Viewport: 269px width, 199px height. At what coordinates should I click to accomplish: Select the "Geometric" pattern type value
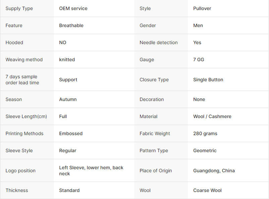(x=205, y=151)
